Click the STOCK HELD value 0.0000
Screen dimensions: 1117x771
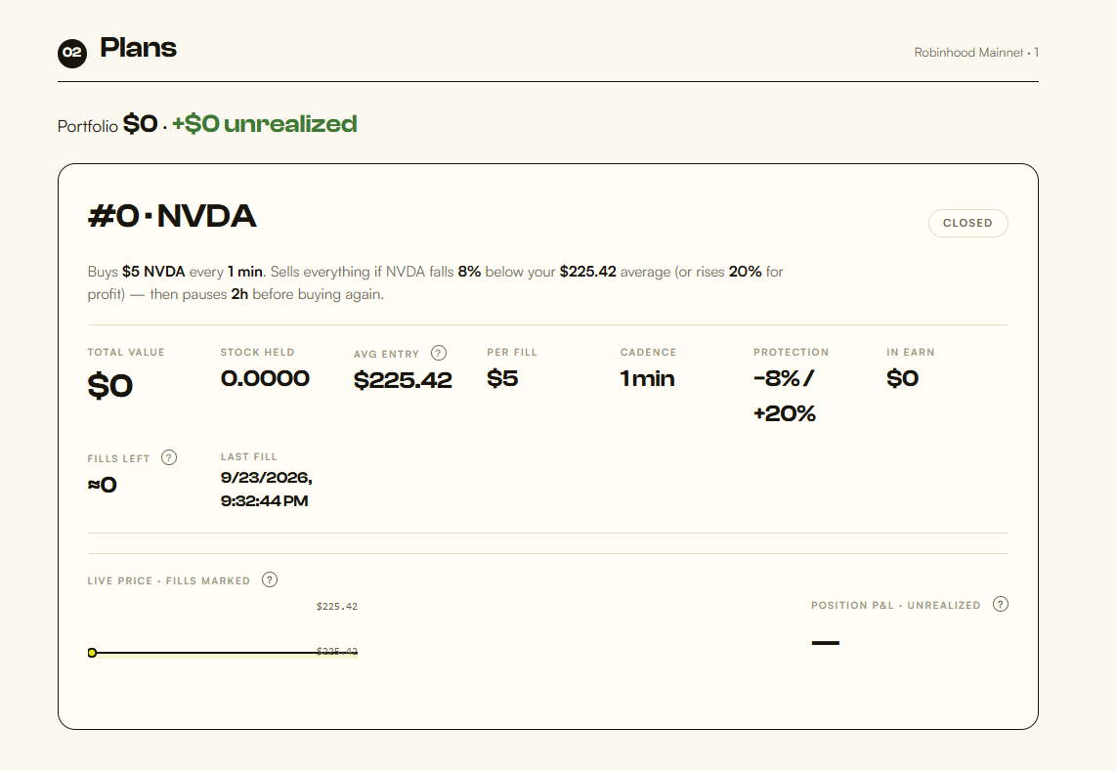click(265, 378)
